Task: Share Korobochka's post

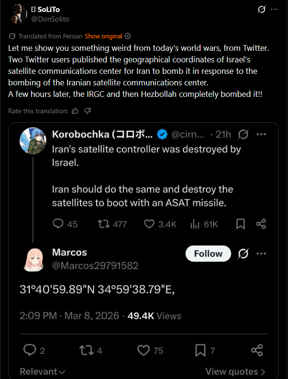Action: (x=261, y=224)
